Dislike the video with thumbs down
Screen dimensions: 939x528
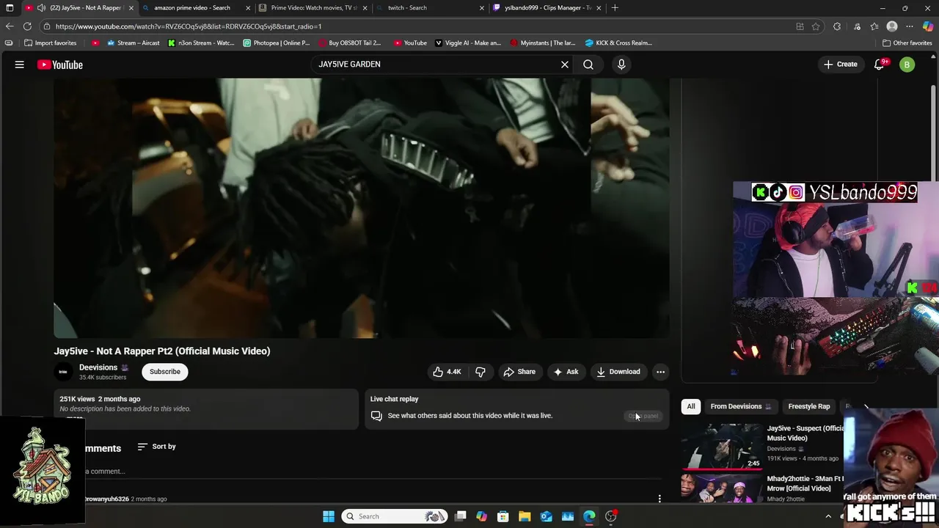point(481,372)
